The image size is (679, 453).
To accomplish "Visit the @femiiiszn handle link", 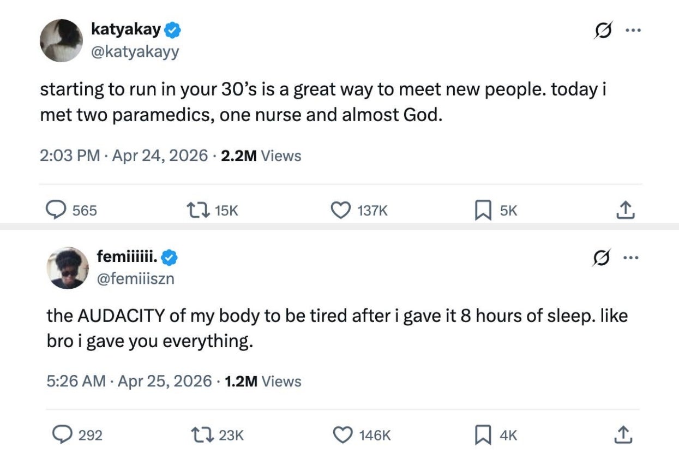I will 135,279.
